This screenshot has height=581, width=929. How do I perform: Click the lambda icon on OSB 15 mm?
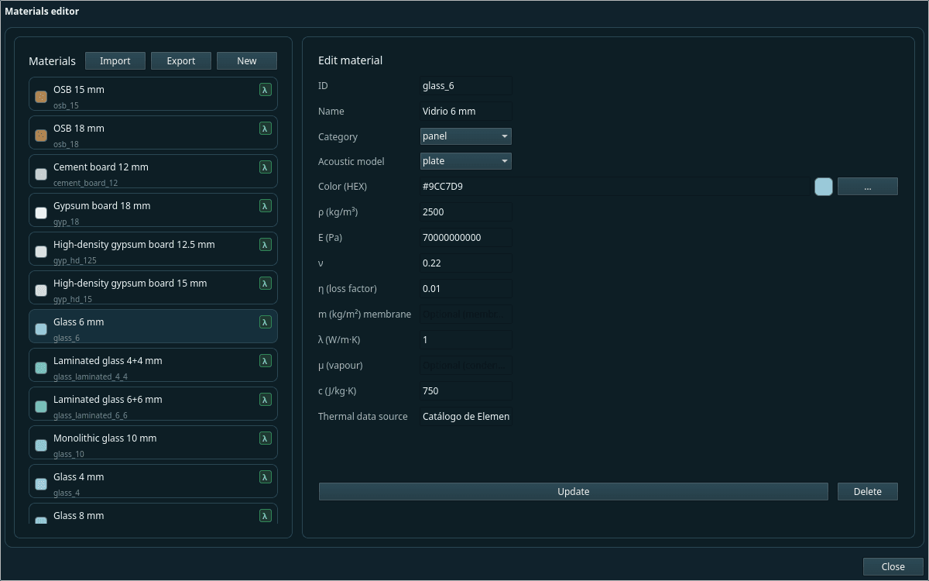click(266, 90)
